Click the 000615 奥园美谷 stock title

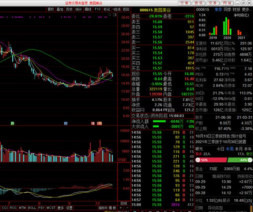[x=155, y=10]
